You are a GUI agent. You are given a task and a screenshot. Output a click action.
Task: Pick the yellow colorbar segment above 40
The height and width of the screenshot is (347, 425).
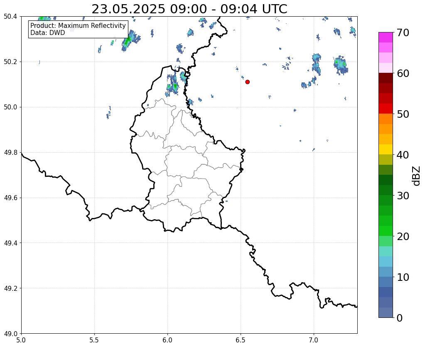(386, 149)
